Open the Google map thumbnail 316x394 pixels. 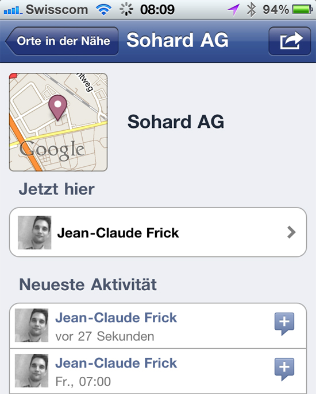pos(58,122)
